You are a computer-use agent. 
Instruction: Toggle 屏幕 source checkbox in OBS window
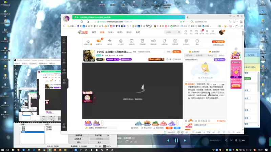[x=47, y=129]
